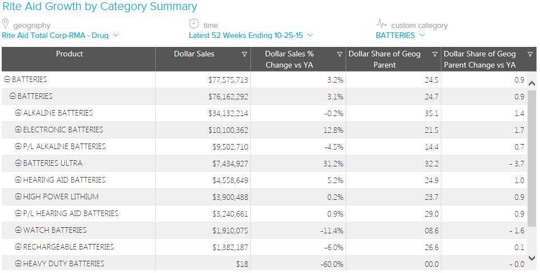The width and height of the screenshot is (540, 273).
Task: Select the HIGH POWER LITHIUM dollar sales cell
Action: tap(226, 197)
